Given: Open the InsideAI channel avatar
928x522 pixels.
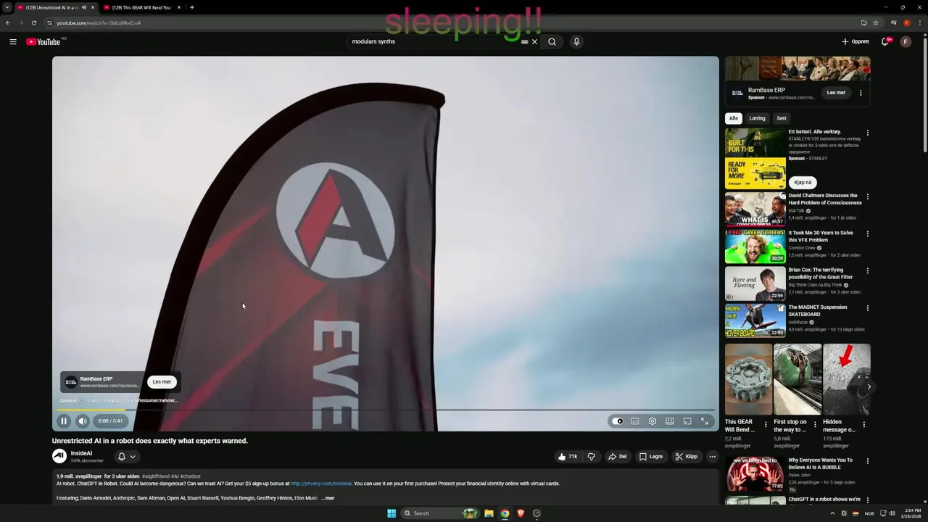Looking at the screenshot, I should coord(59,456).
